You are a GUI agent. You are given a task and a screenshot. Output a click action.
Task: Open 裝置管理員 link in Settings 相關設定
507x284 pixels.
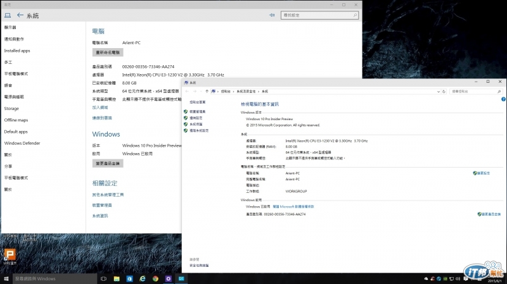click(x=102, y=206)
